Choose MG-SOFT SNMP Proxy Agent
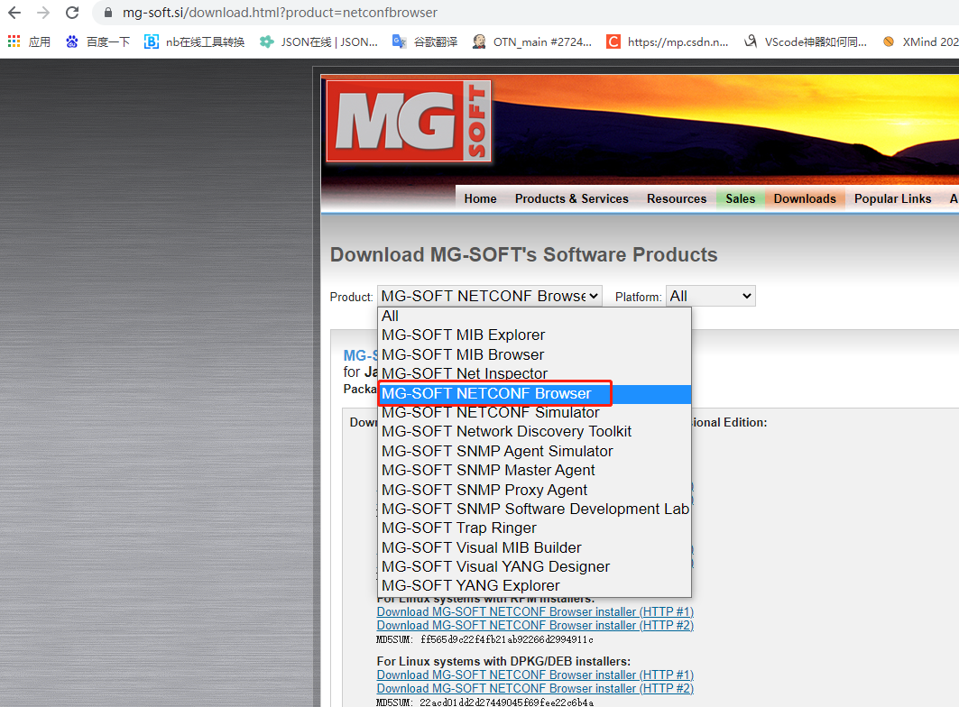The height and width of the screenshot is (707, 959). 535,490
